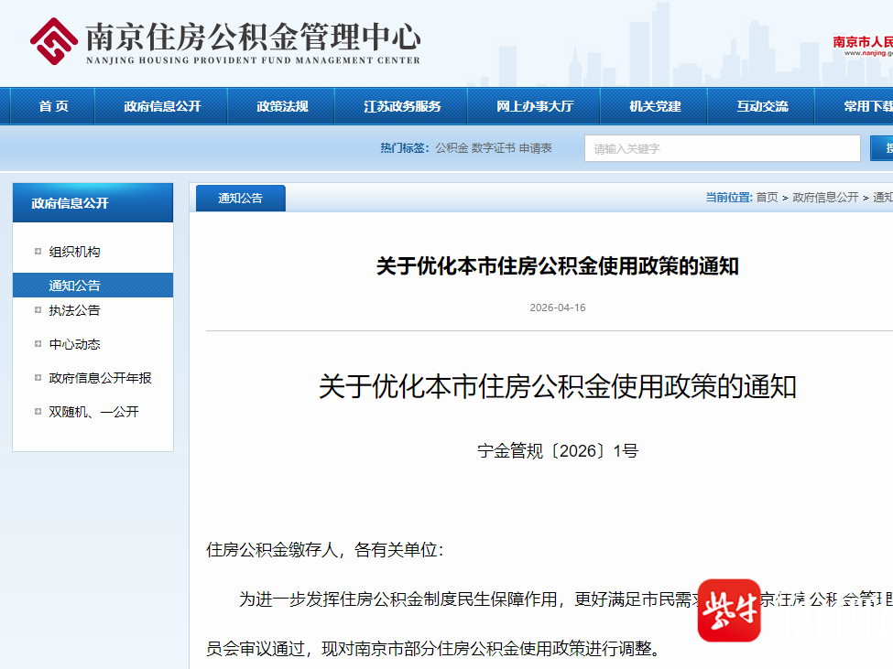Viewport: 893px width, 669px height.
Task: Open 江苏政务服务 from the top navigation
Action: (402, 106)
